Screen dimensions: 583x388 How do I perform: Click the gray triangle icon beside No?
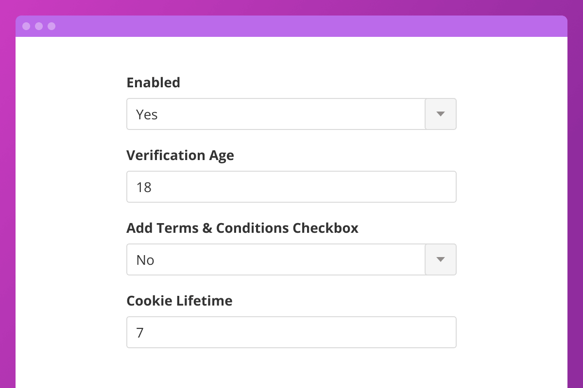click(441, 259)
